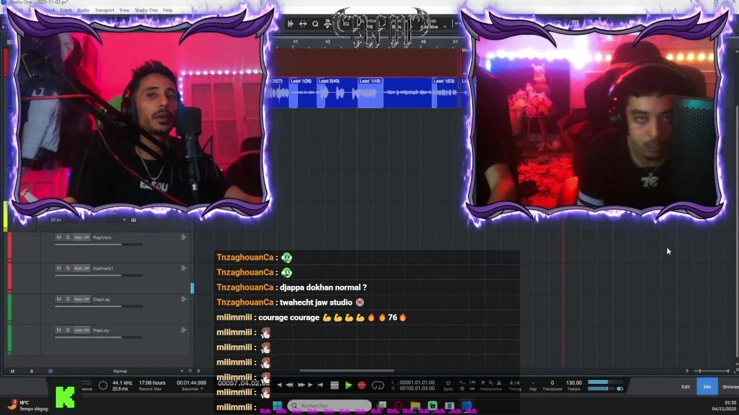
Task: Click the Rechercher taskbar search box
Action: click(x=329, y=406)
